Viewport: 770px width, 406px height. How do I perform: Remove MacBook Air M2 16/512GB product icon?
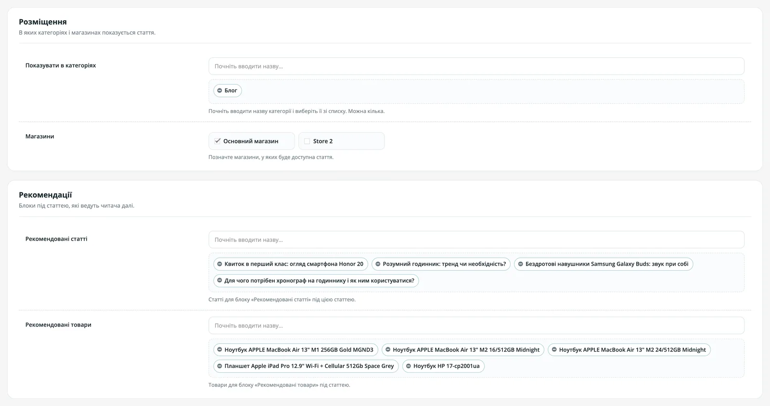click(x=388, y=350)
